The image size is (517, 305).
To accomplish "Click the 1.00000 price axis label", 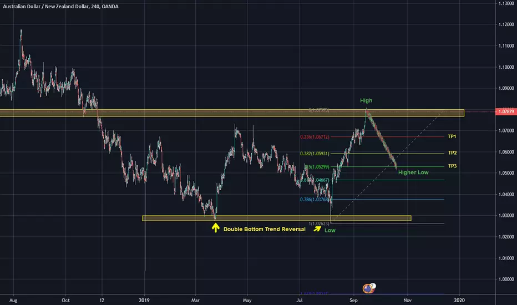I will click(506, 279).
